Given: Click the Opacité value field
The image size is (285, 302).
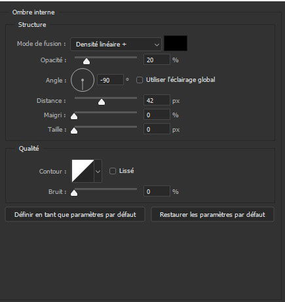Looking at the screenshot, I should pyautogui.click(x=157, y=60).
